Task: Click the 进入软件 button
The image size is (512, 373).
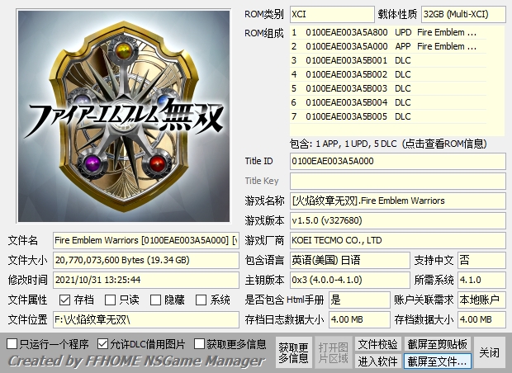Action: [377, 361]
